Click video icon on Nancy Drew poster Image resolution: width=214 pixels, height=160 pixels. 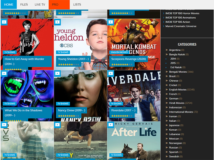tap(57, 73)
